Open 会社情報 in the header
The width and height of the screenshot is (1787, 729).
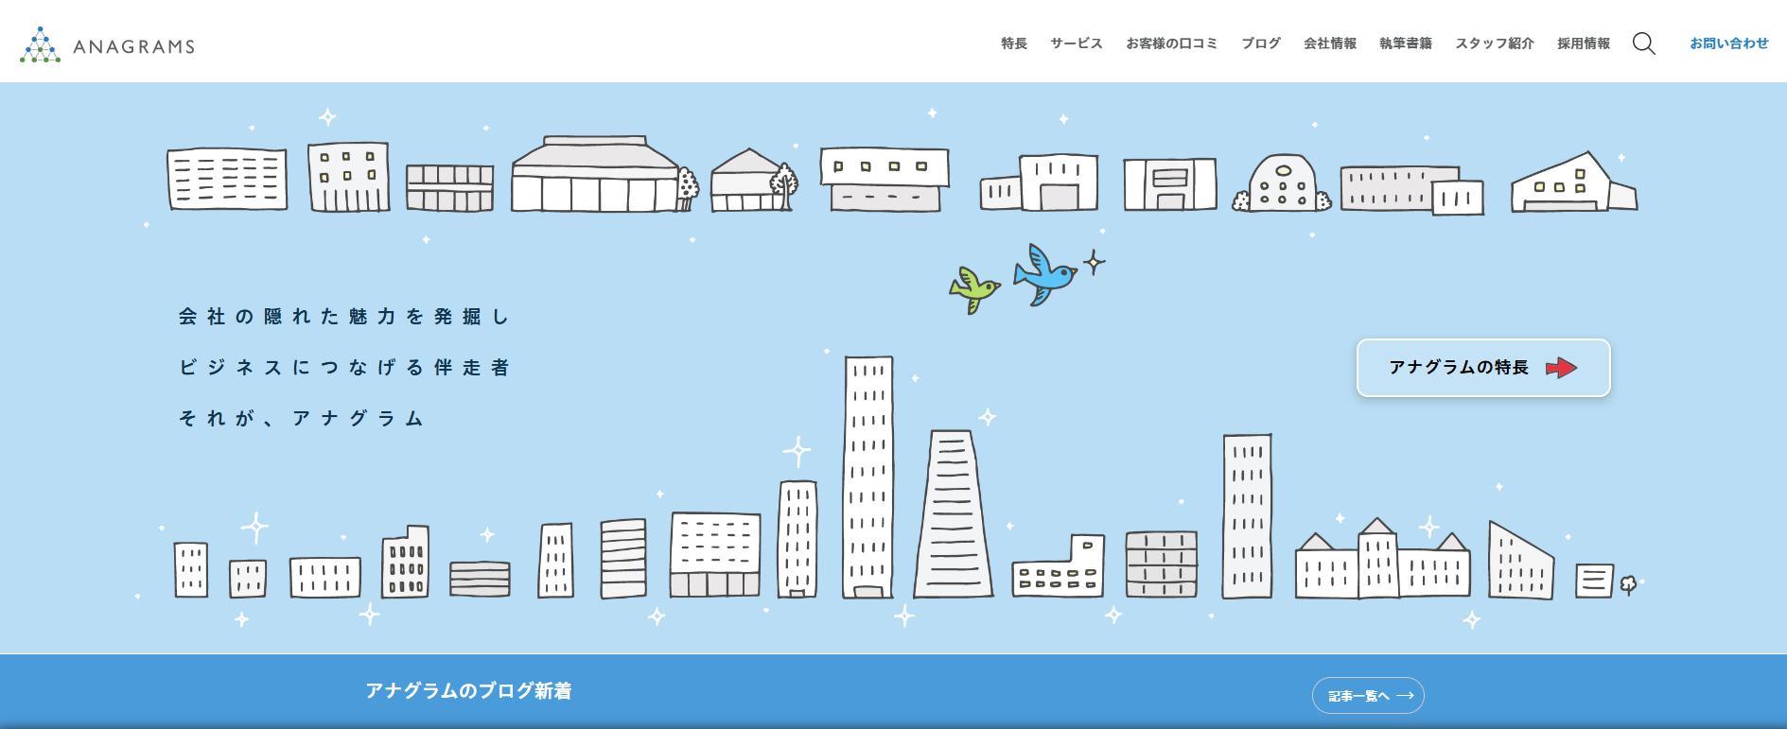coord(1330,43)
